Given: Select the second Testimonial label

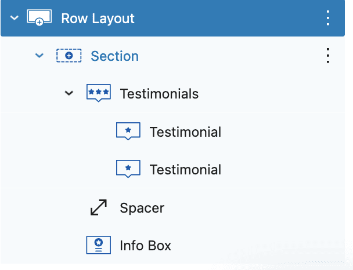Looking at the screenshot, I should pyautogui.click(x=185, y=170).
